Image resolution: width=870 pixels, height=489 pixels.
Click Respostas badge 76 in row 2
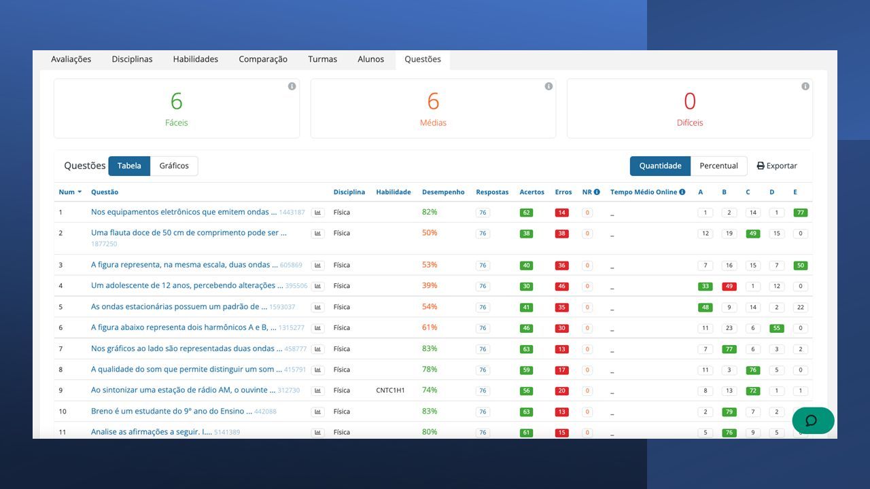coord(483,234)
